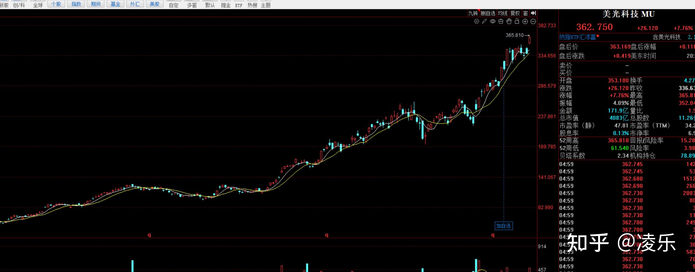Select the 基金 category button
Image resolution: width=695 pixels, height=272 pixels.
click(x=116, y=4)
